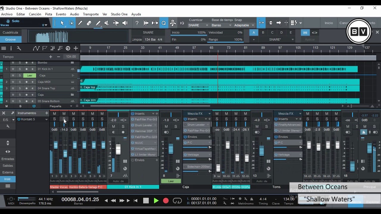Image resolution: width=381 pixels, height=214 pixels.
Task: Solo mixer channel 2 Voces
Action: point(64,119)
